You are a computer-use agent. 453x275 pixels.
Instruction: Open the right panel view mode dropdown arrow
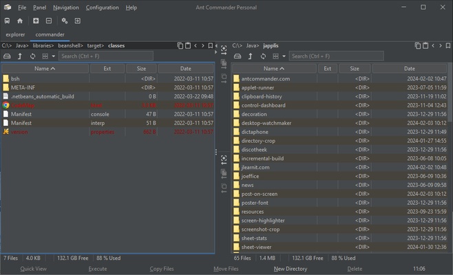point(284,56)
